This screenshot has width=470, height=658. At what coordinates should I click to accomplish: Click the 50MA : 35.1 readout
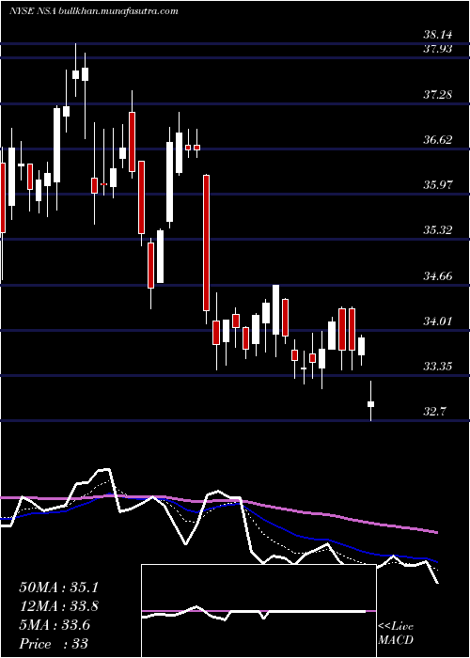pyautogui.click(x=58, y=587)
